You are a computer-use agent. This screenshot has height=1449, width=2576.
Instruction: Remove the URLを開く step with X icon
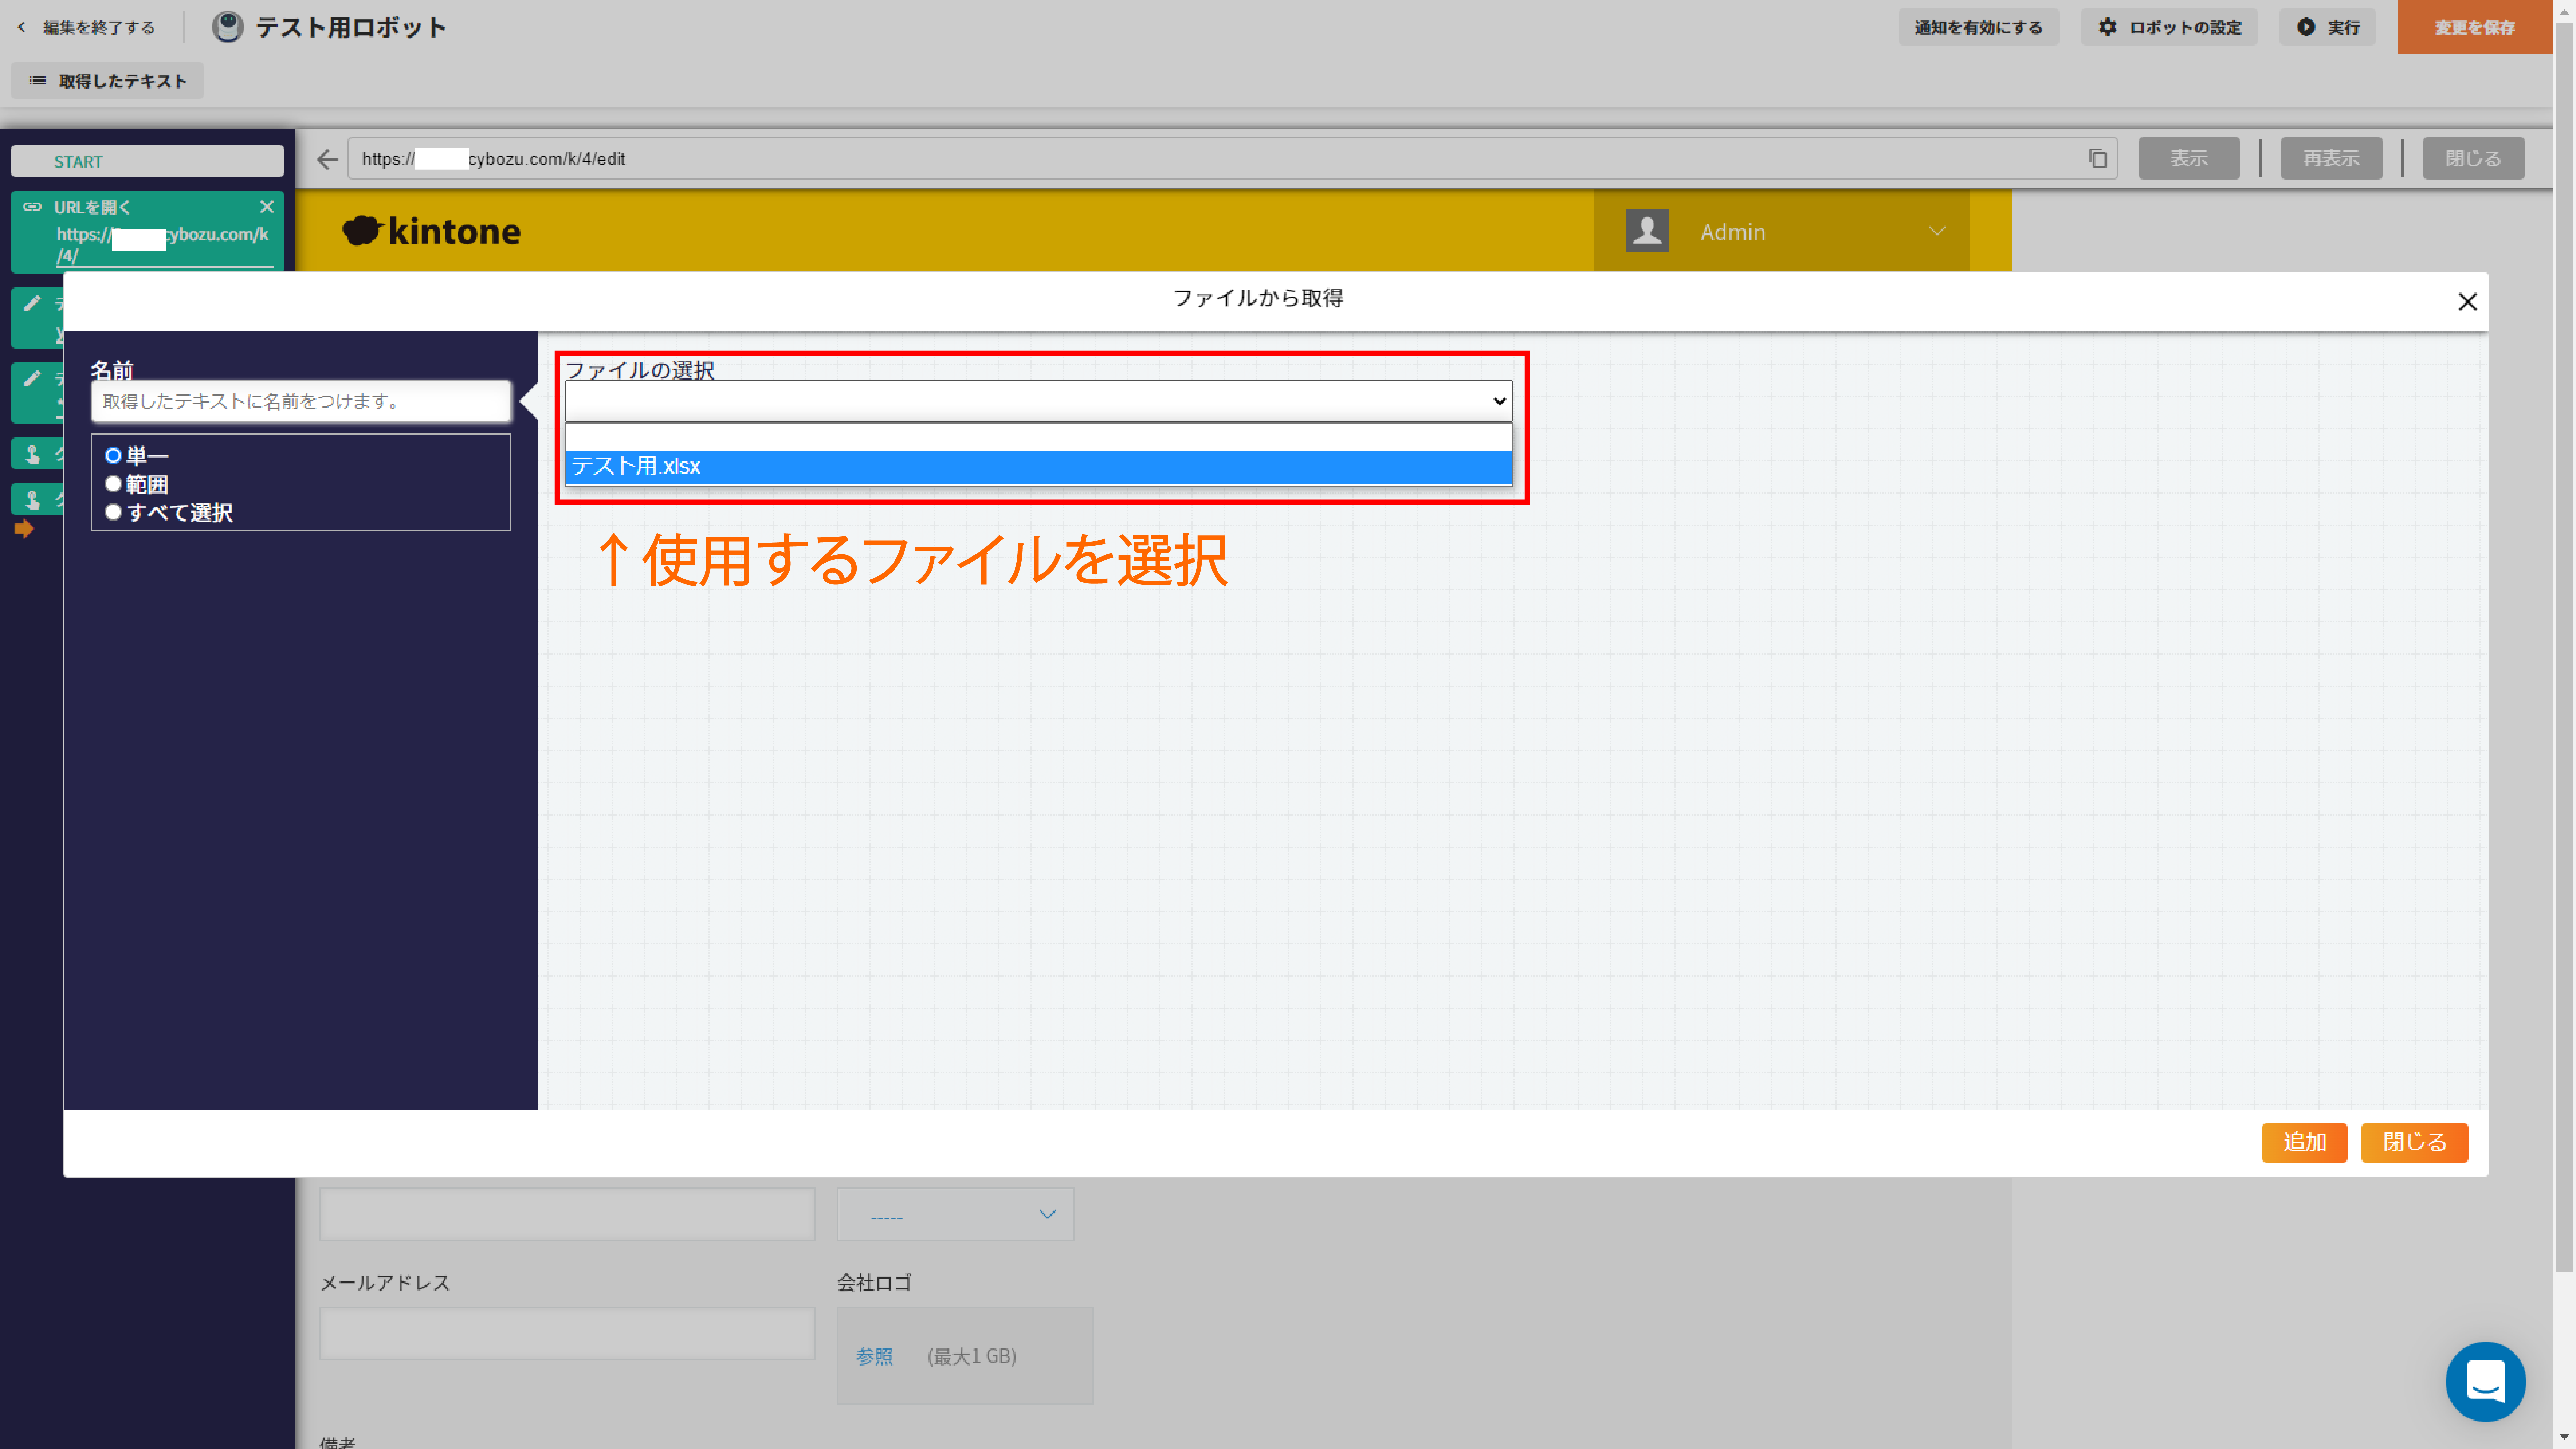tap(267, 207)
